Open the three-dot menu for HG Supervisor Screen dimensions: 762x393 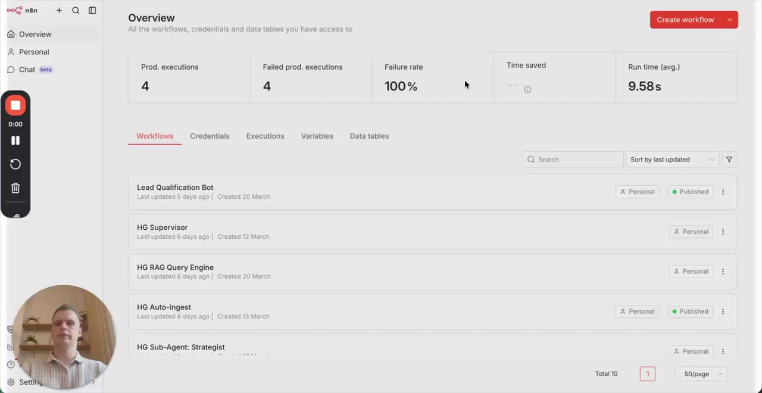point(723,232)
